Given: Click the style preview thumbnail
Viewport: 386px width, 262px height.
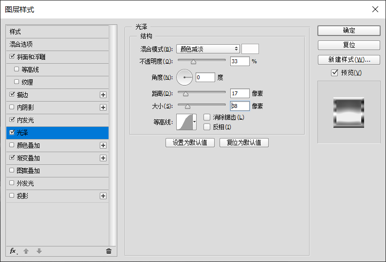Looking at the screenshot, I should coord(349,112).
